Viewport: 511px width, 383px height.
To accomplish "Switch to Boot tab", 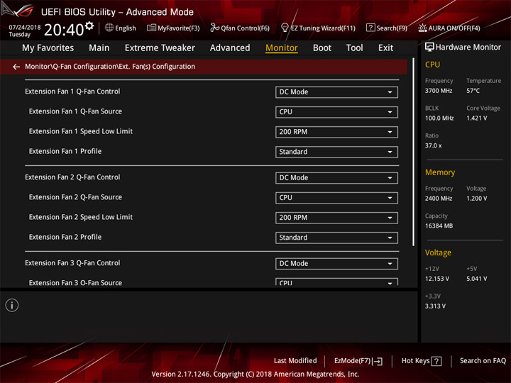I will click(322, 48).
